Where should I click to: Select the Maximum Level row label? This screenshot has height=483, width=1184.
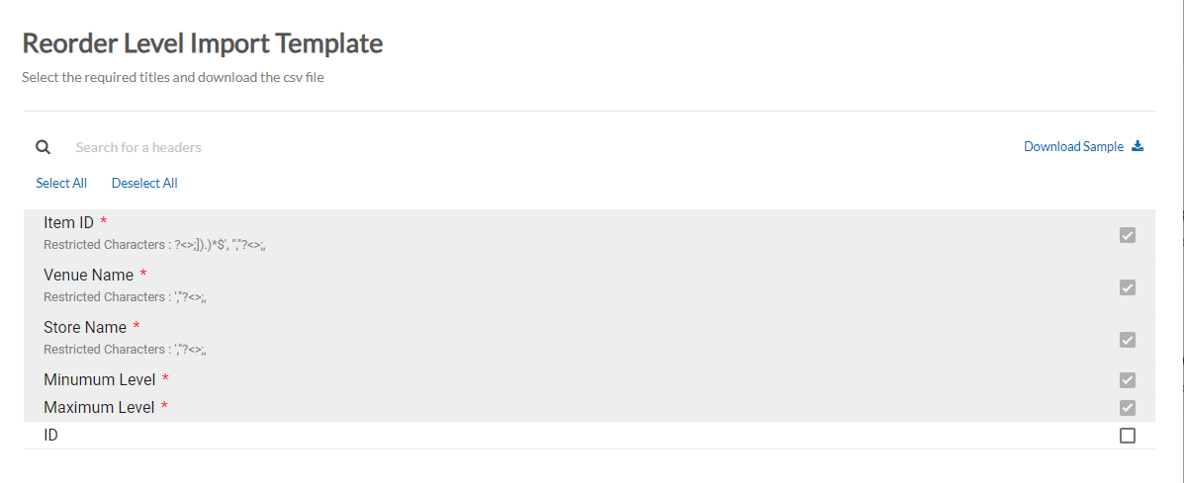click(99, 407)
